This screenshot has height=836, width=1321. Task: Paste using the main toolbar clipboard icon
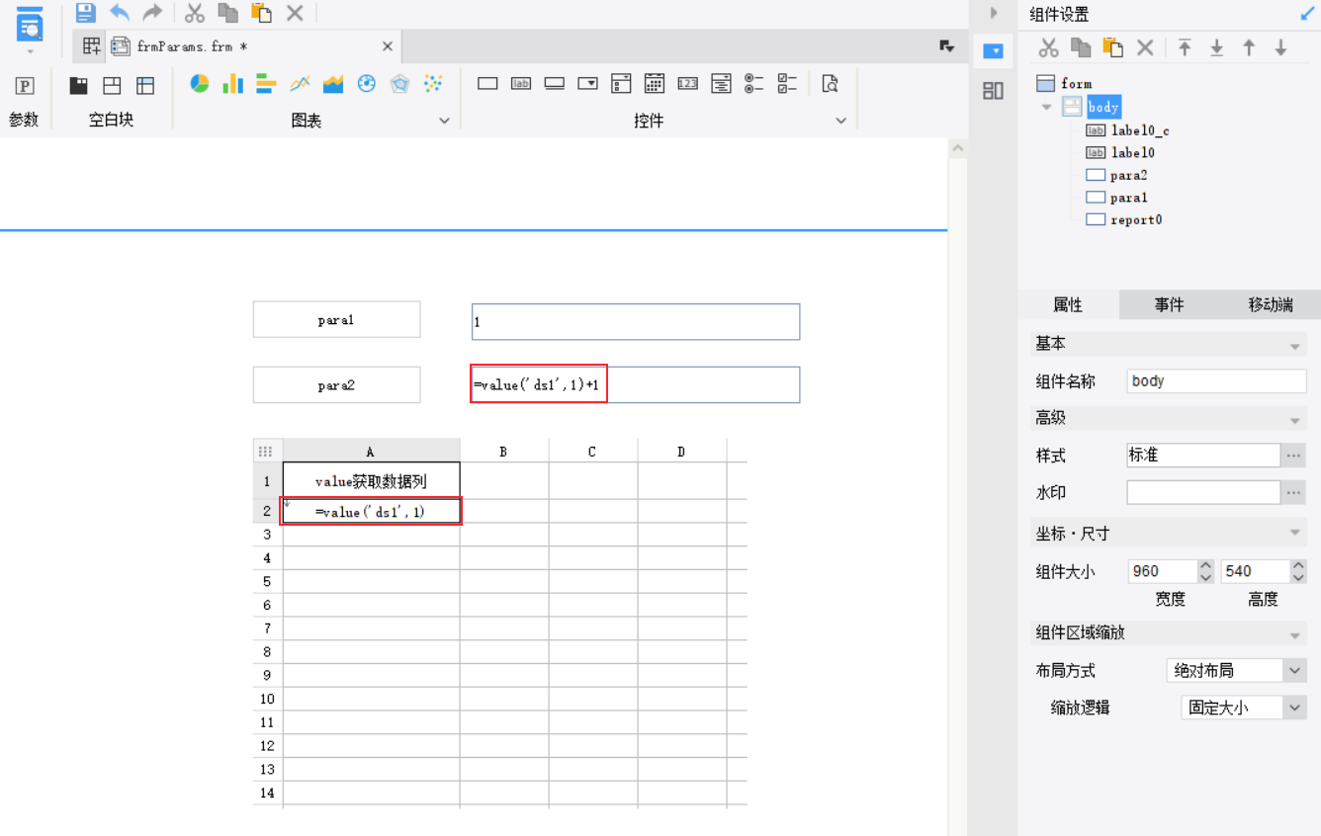coord(261,13)
